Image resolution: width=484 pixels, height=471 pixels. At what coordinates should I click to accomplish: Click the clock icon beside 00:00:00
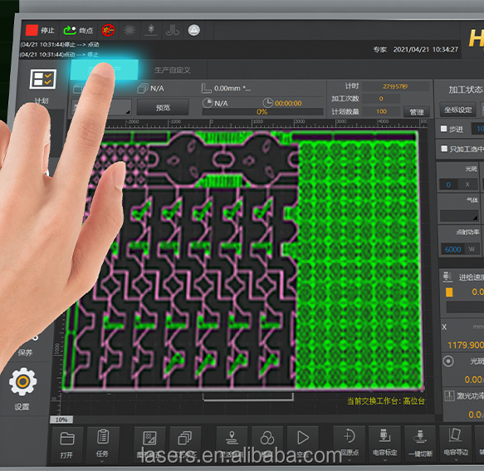pyautogui.click(x=267, y=103)
